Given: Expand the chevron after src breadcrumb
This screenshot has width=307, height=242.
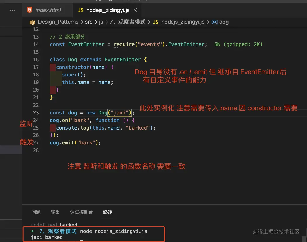Looking at the screenshot, I should [x=96, y=22].
